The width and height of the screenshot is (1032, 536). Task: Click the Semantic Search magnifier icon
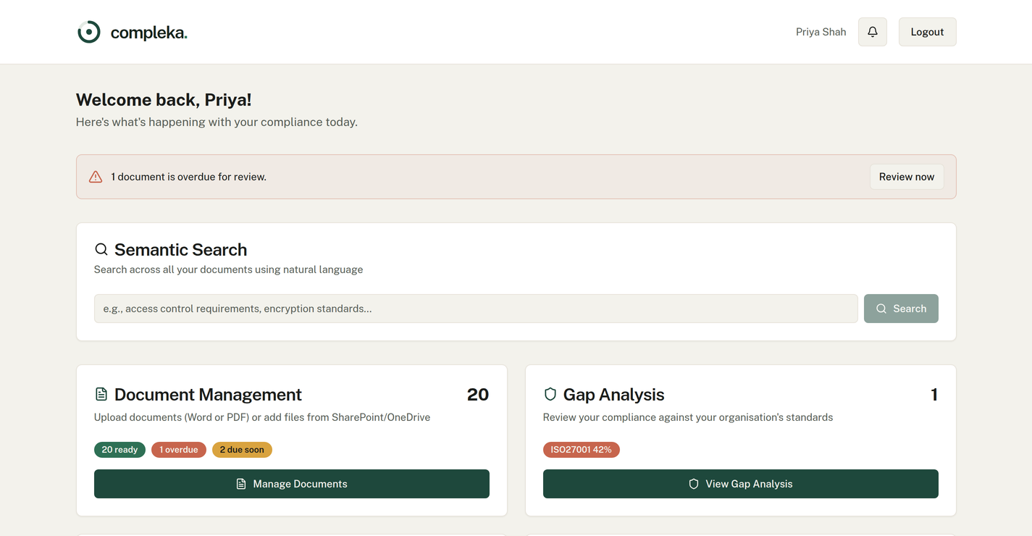(101, 250)
